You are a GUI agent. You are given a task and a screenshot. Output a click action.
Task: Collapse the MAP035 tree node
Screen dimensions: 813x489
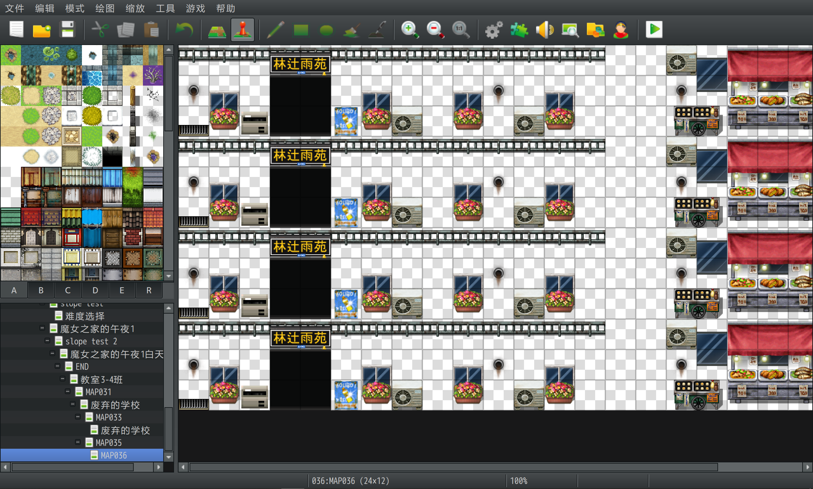pyautogui.click(x=78, y=442)
